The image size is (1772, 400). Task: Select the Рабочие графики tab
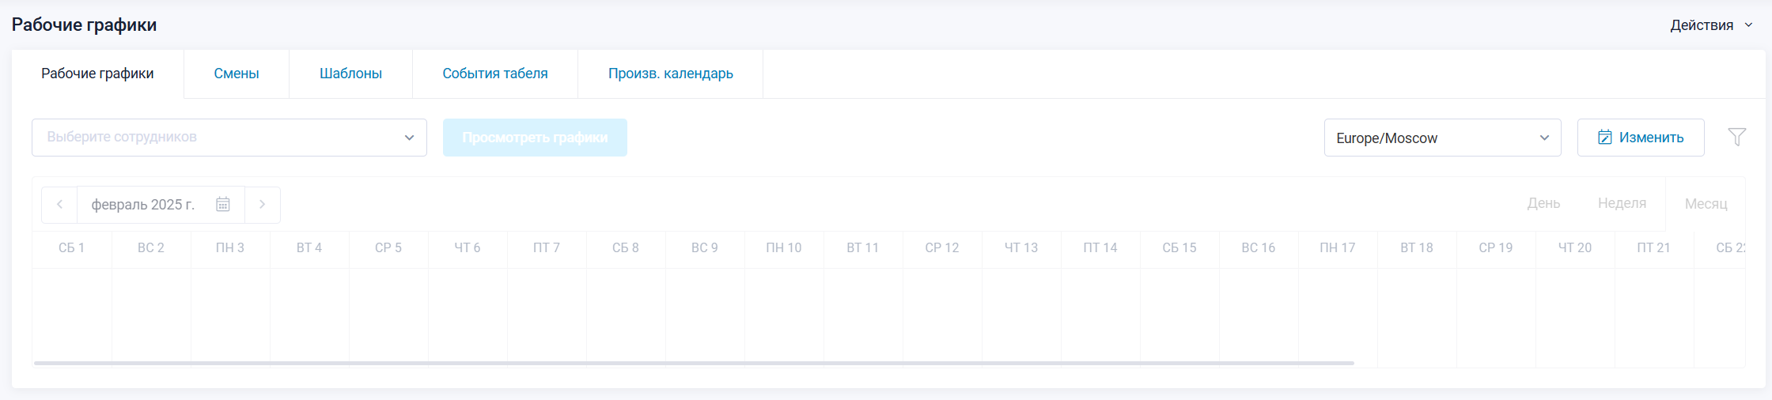coord(97,74)
